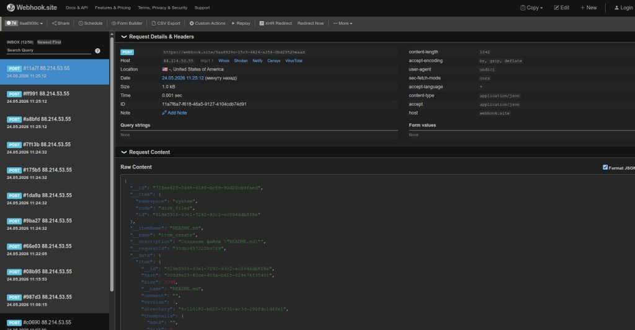Image resolution: width=635 pixels, height=330 pixels.
Task: Open the Docs & API menu
Action: [76, 7]
